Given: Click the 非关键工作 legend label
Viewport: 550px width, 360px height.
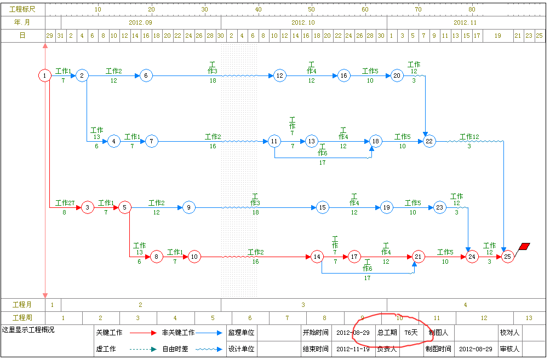Looking at the screenshot, I should (178, 333).
